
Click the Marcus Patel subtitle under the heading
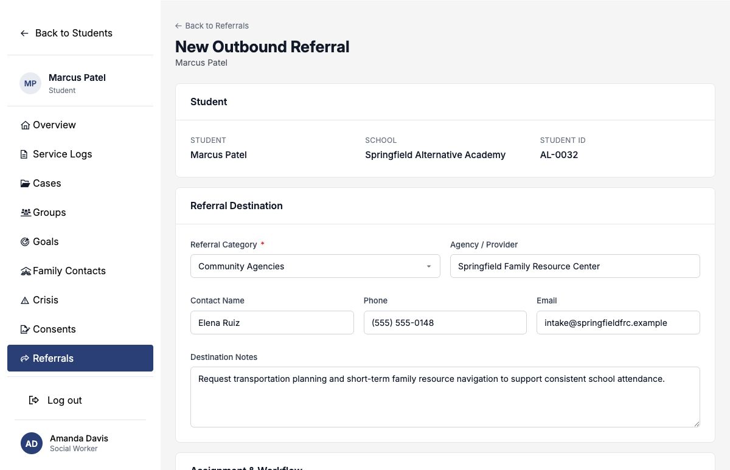tap(201, 63)
